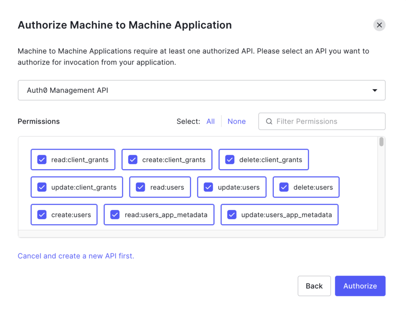
Task: Click the search magnifier in Filter Permissions
Action: coord(269,121)
